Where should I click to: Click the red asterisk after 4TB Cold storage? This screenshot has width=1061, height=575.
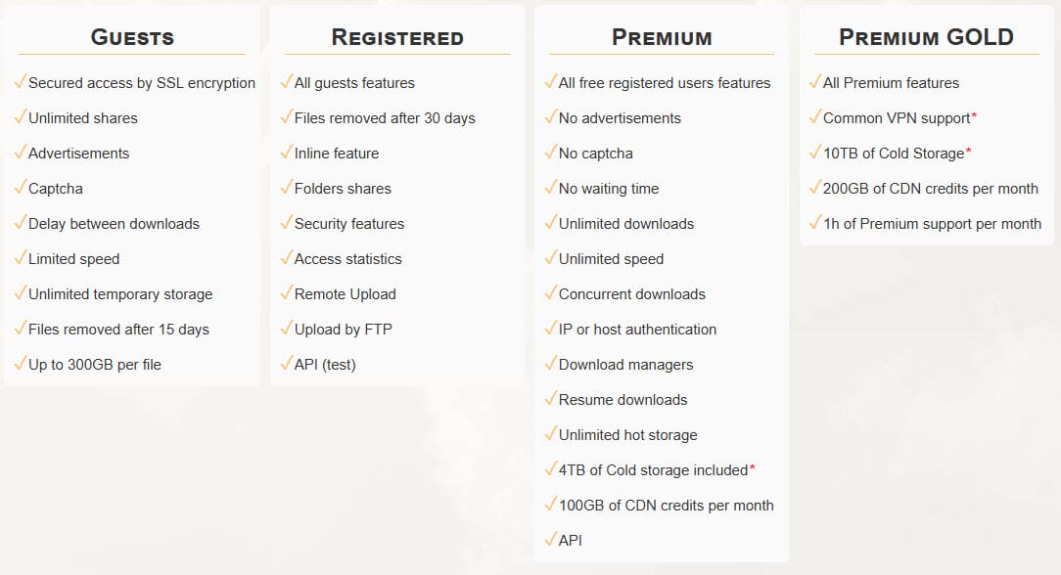pyautogui.click(x=752, y=468)
